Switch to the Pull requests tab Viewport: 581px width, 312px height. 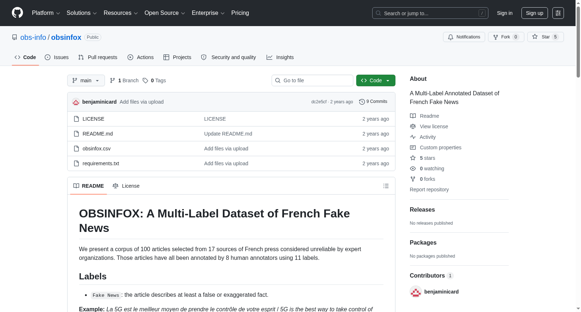98,57
